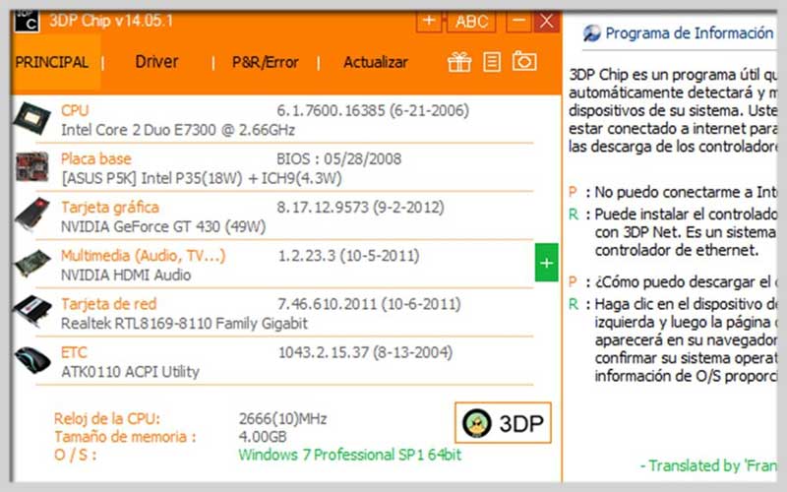The height and width of the screenshot is (492, 787).
Task: Click the O / S label
Action: pos(76,455)
